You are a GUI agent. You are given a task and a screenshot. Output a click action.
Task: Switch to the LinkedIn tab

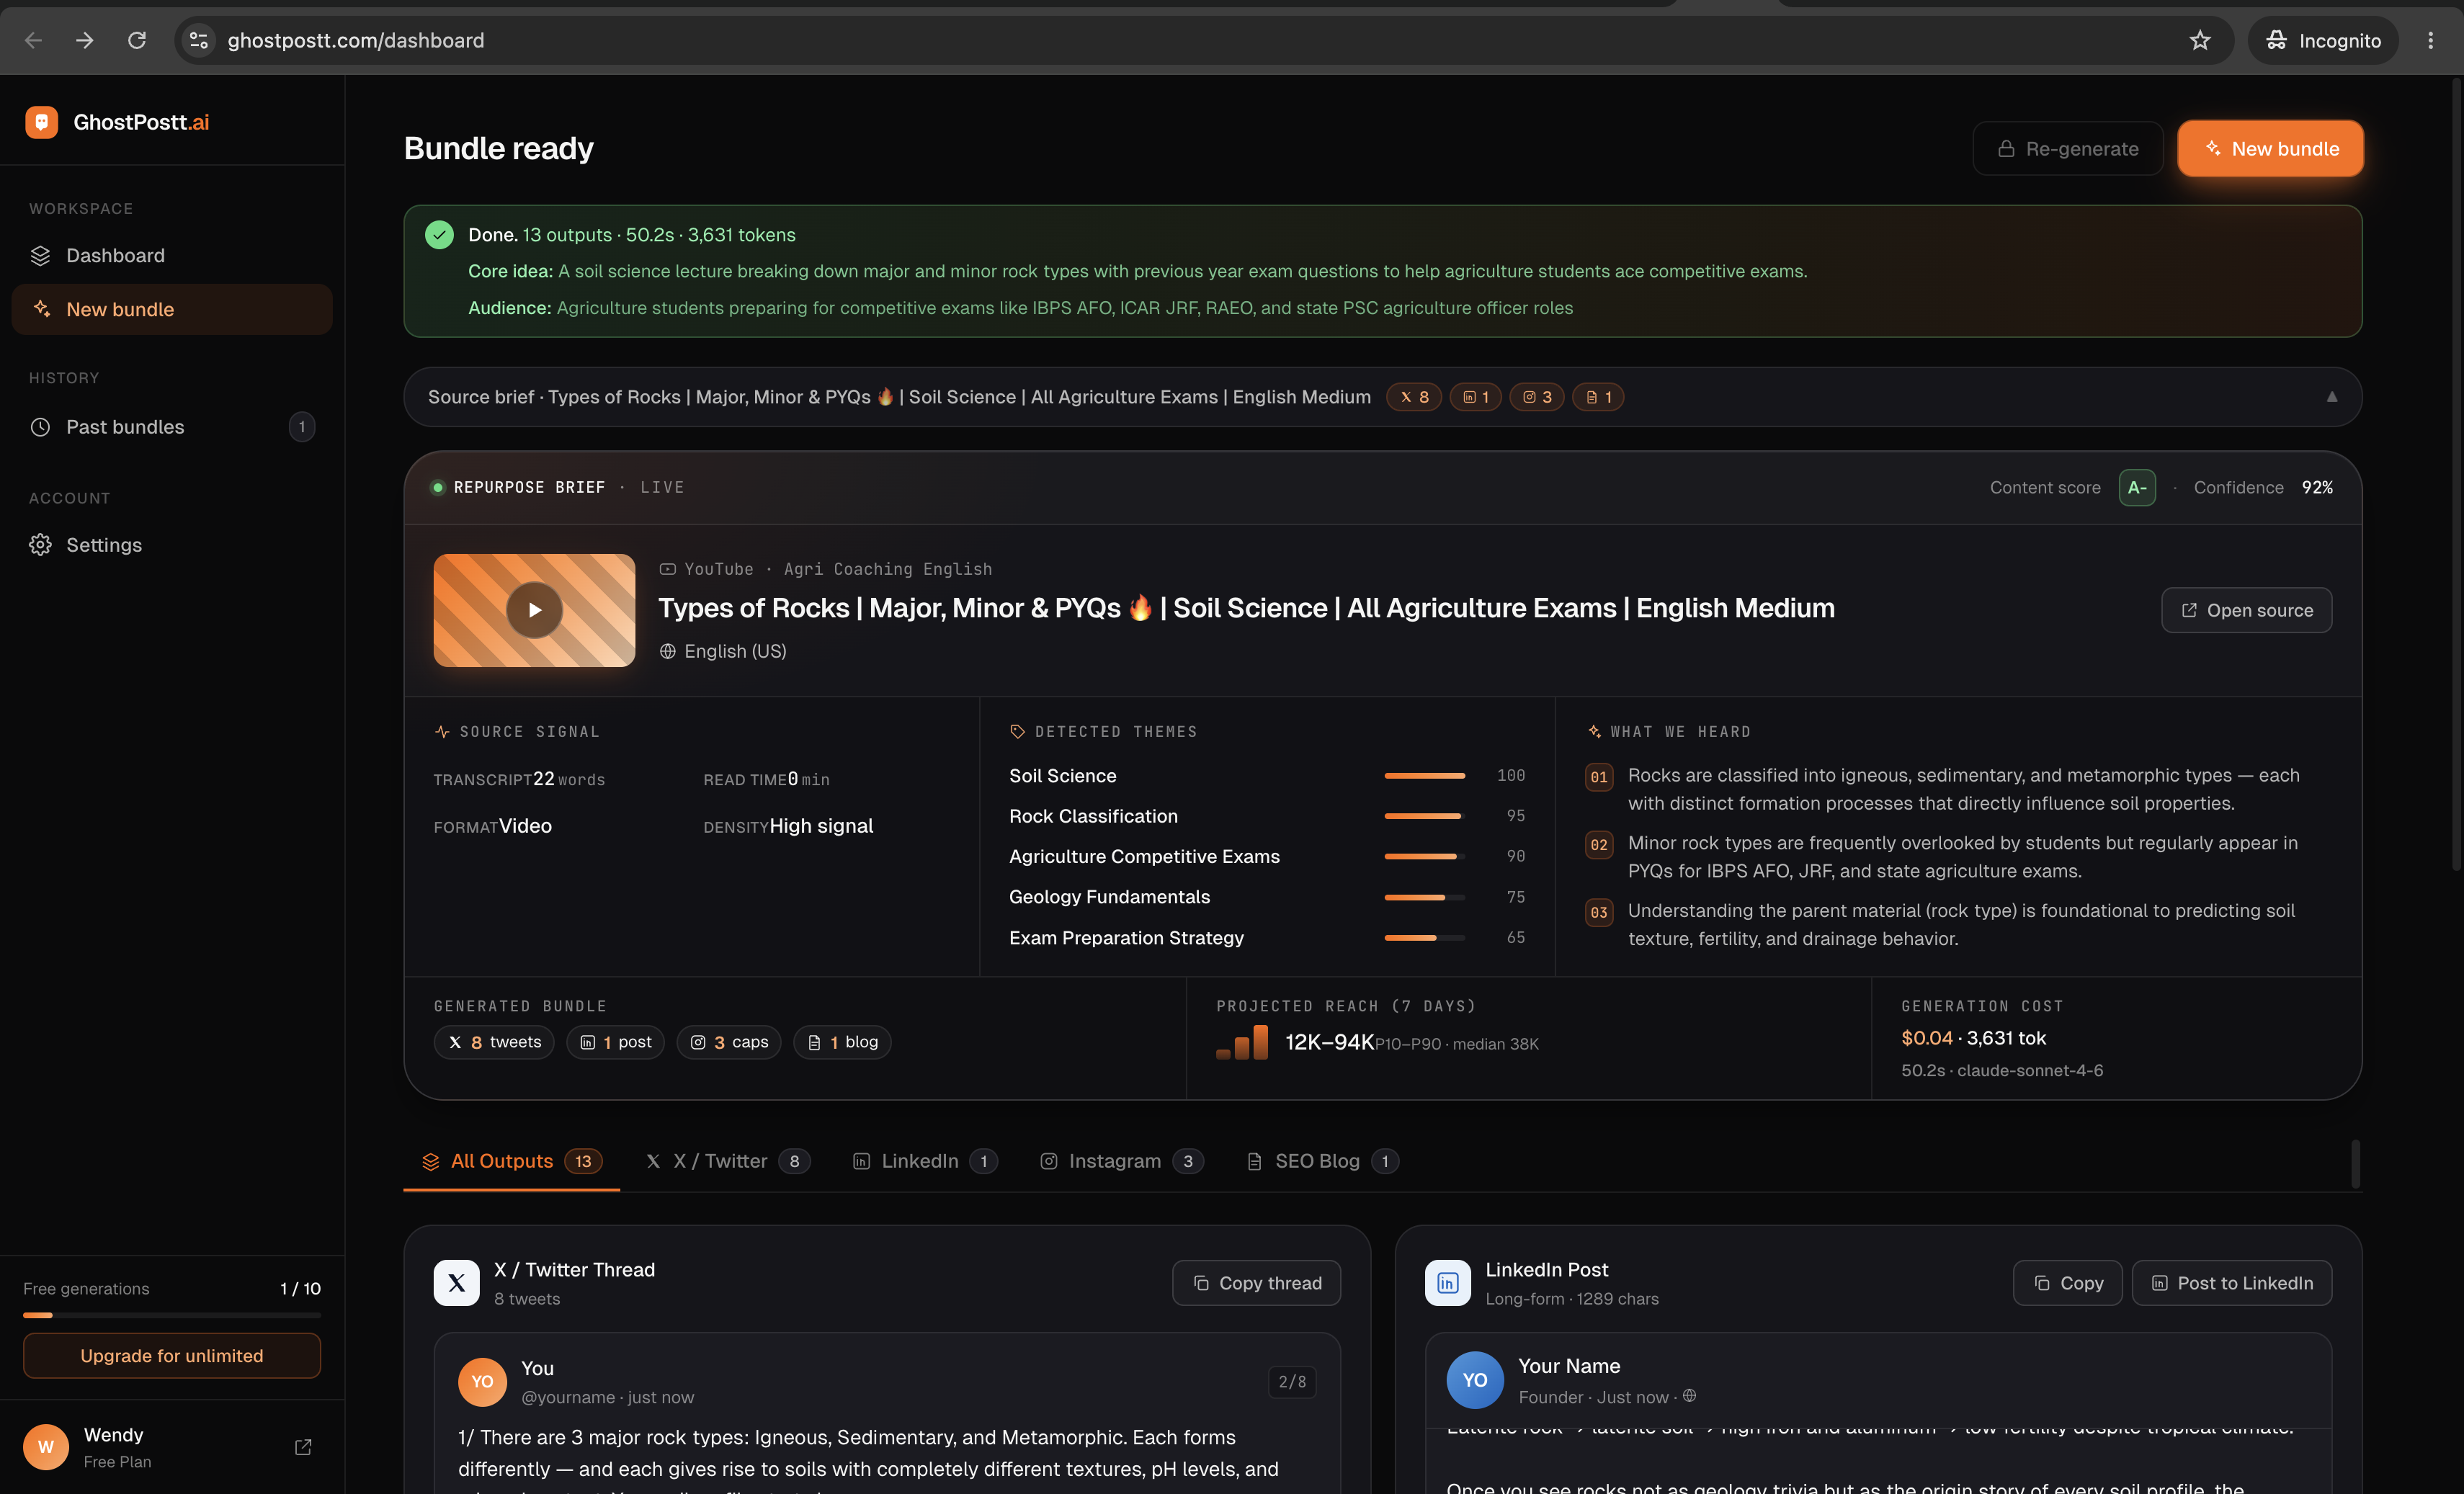(924, 1161)
